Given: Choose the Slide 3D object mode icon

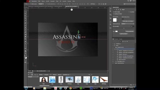Looking at the screenshot, I should point(103,4).
